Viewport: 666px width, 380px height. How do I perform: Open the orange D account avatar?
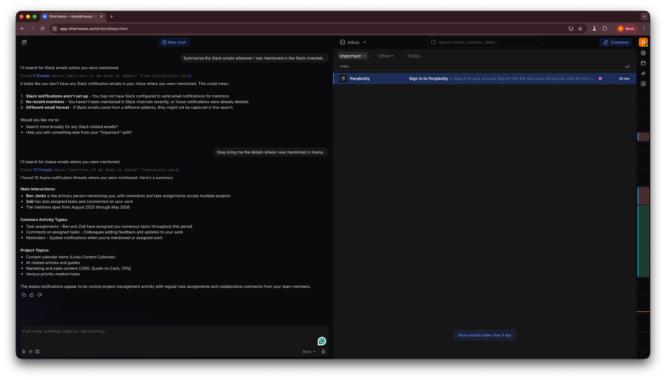pos(643,42)
